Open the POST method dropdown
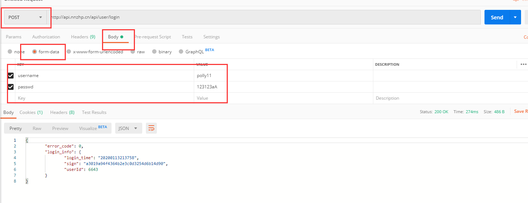528x203 pixels. (25, 17)
